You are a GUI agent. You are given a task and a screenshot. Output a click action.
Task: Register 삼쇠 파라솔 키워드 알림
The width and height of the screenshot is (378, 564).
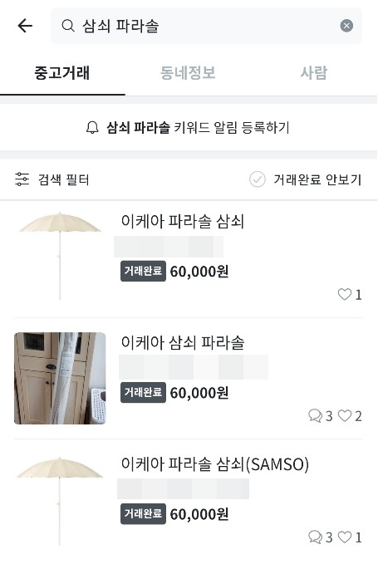coord(188,128)
